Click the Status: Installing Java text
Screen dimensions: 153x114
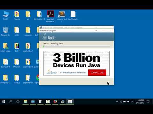[53, 43]
